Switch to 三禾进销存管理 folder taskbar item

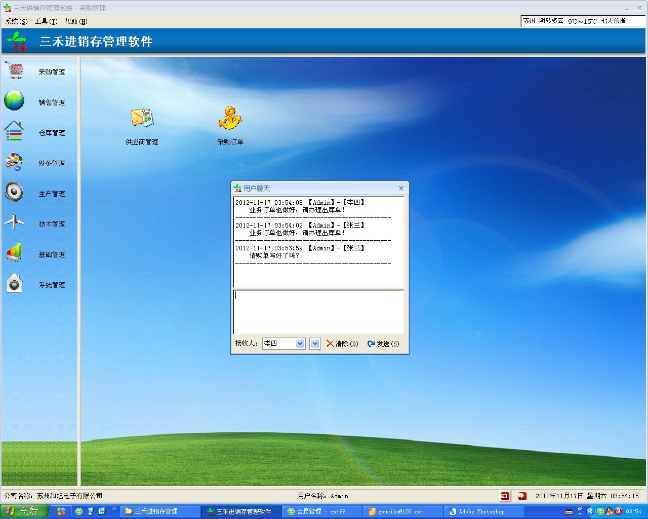pos(159,511)
